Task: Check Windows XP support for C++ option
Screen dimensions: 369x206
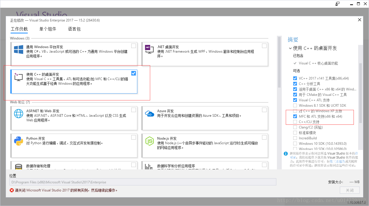Action: [295, 111]
